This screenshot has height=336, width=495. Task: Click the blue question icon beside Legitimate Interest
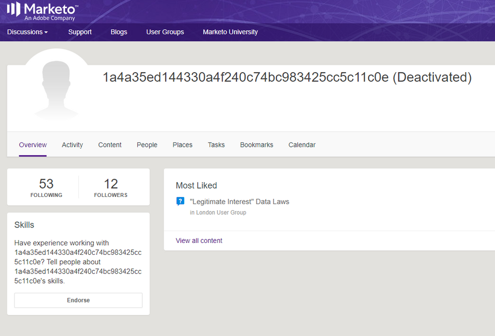180,201
